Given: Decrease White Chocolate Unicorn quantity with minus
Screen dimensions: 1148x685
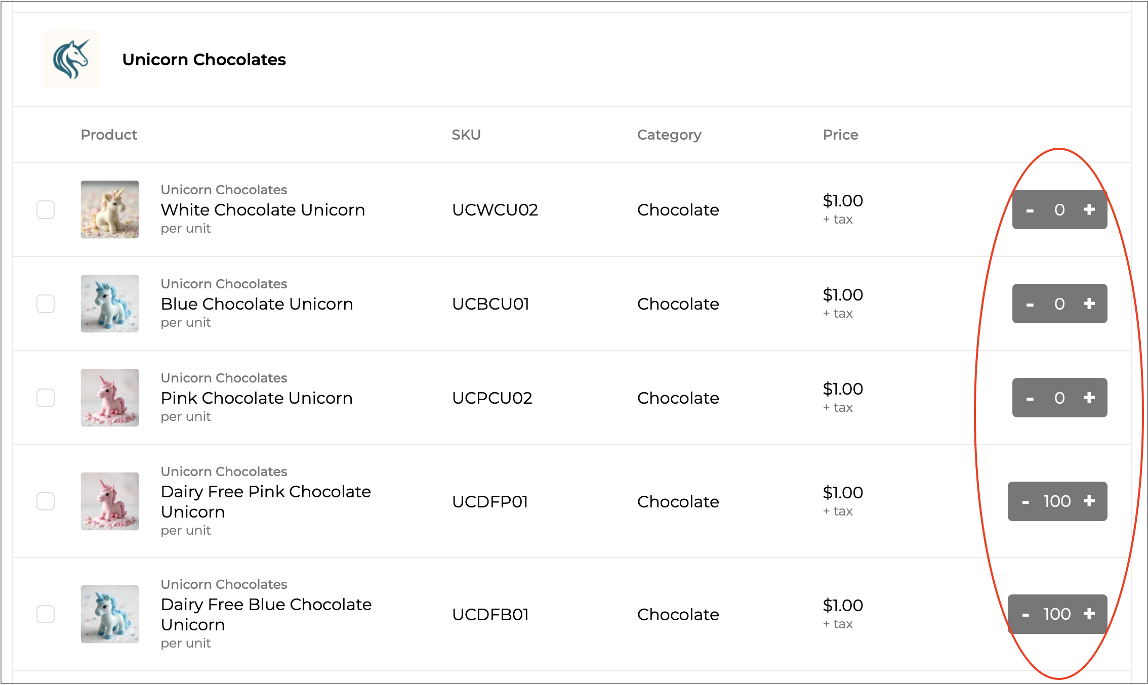Looking at the screenshot, I should coord(1030,210).
